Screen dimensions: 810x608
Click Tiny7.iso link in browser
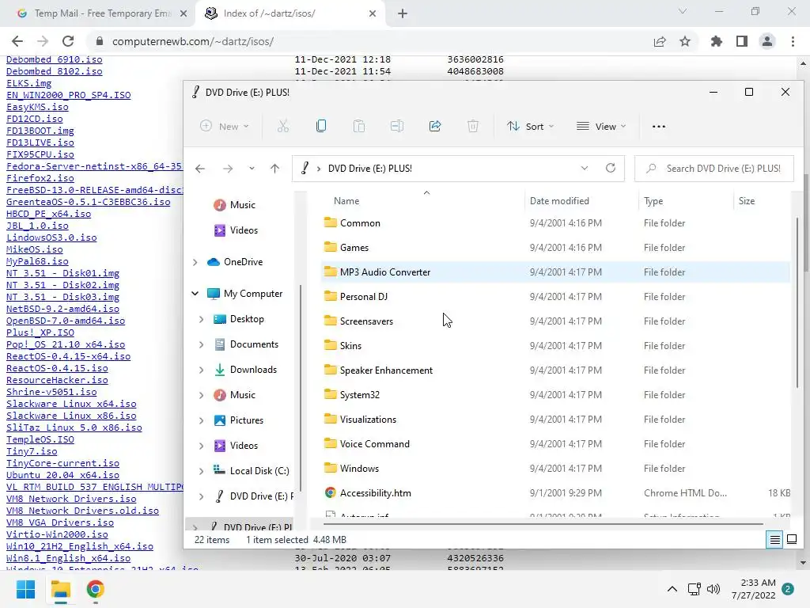32,451
